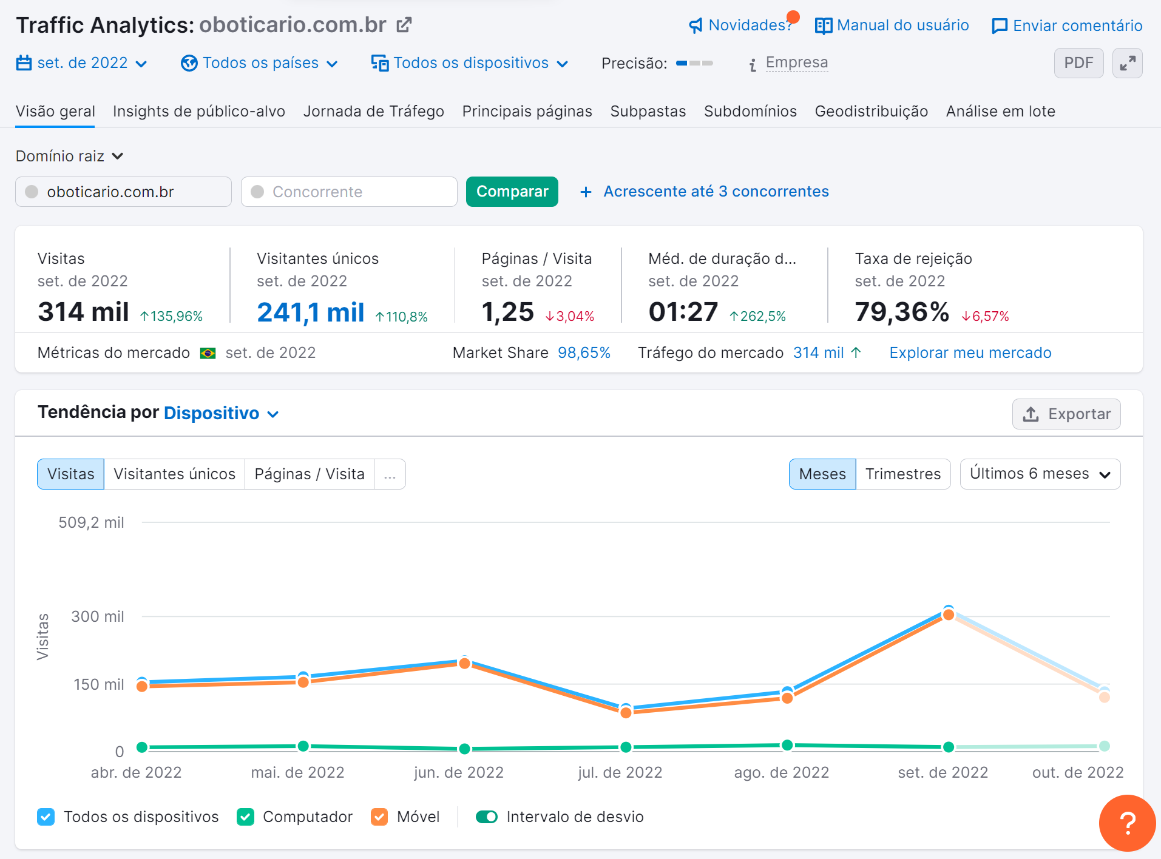Open the floating help question mark
The height and width of the screenshot is (859, 1161).
point(1127,823)
